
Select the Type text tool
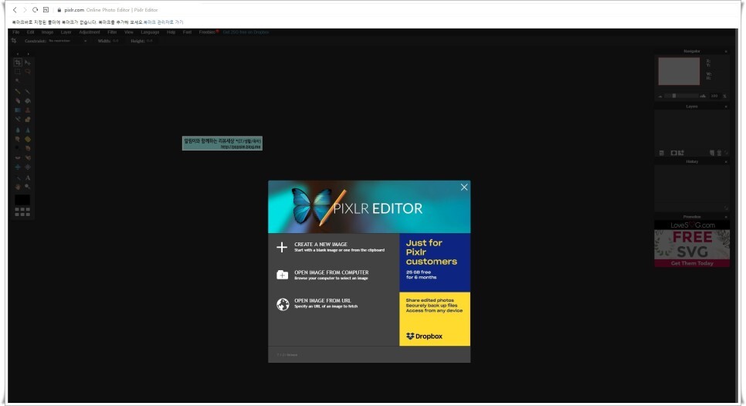coord(28,178)
